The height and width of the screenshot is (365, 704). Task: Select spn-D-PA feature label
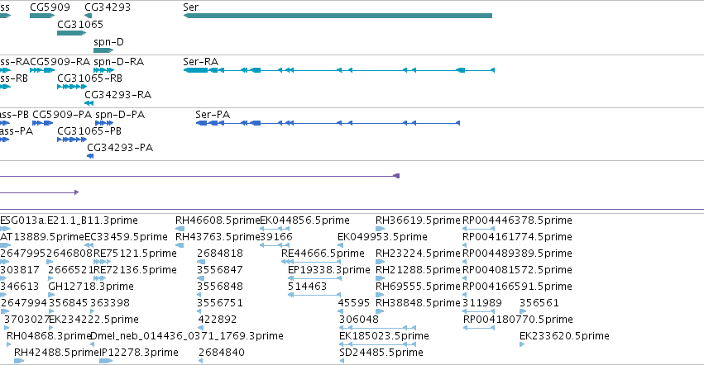point(120,114)
